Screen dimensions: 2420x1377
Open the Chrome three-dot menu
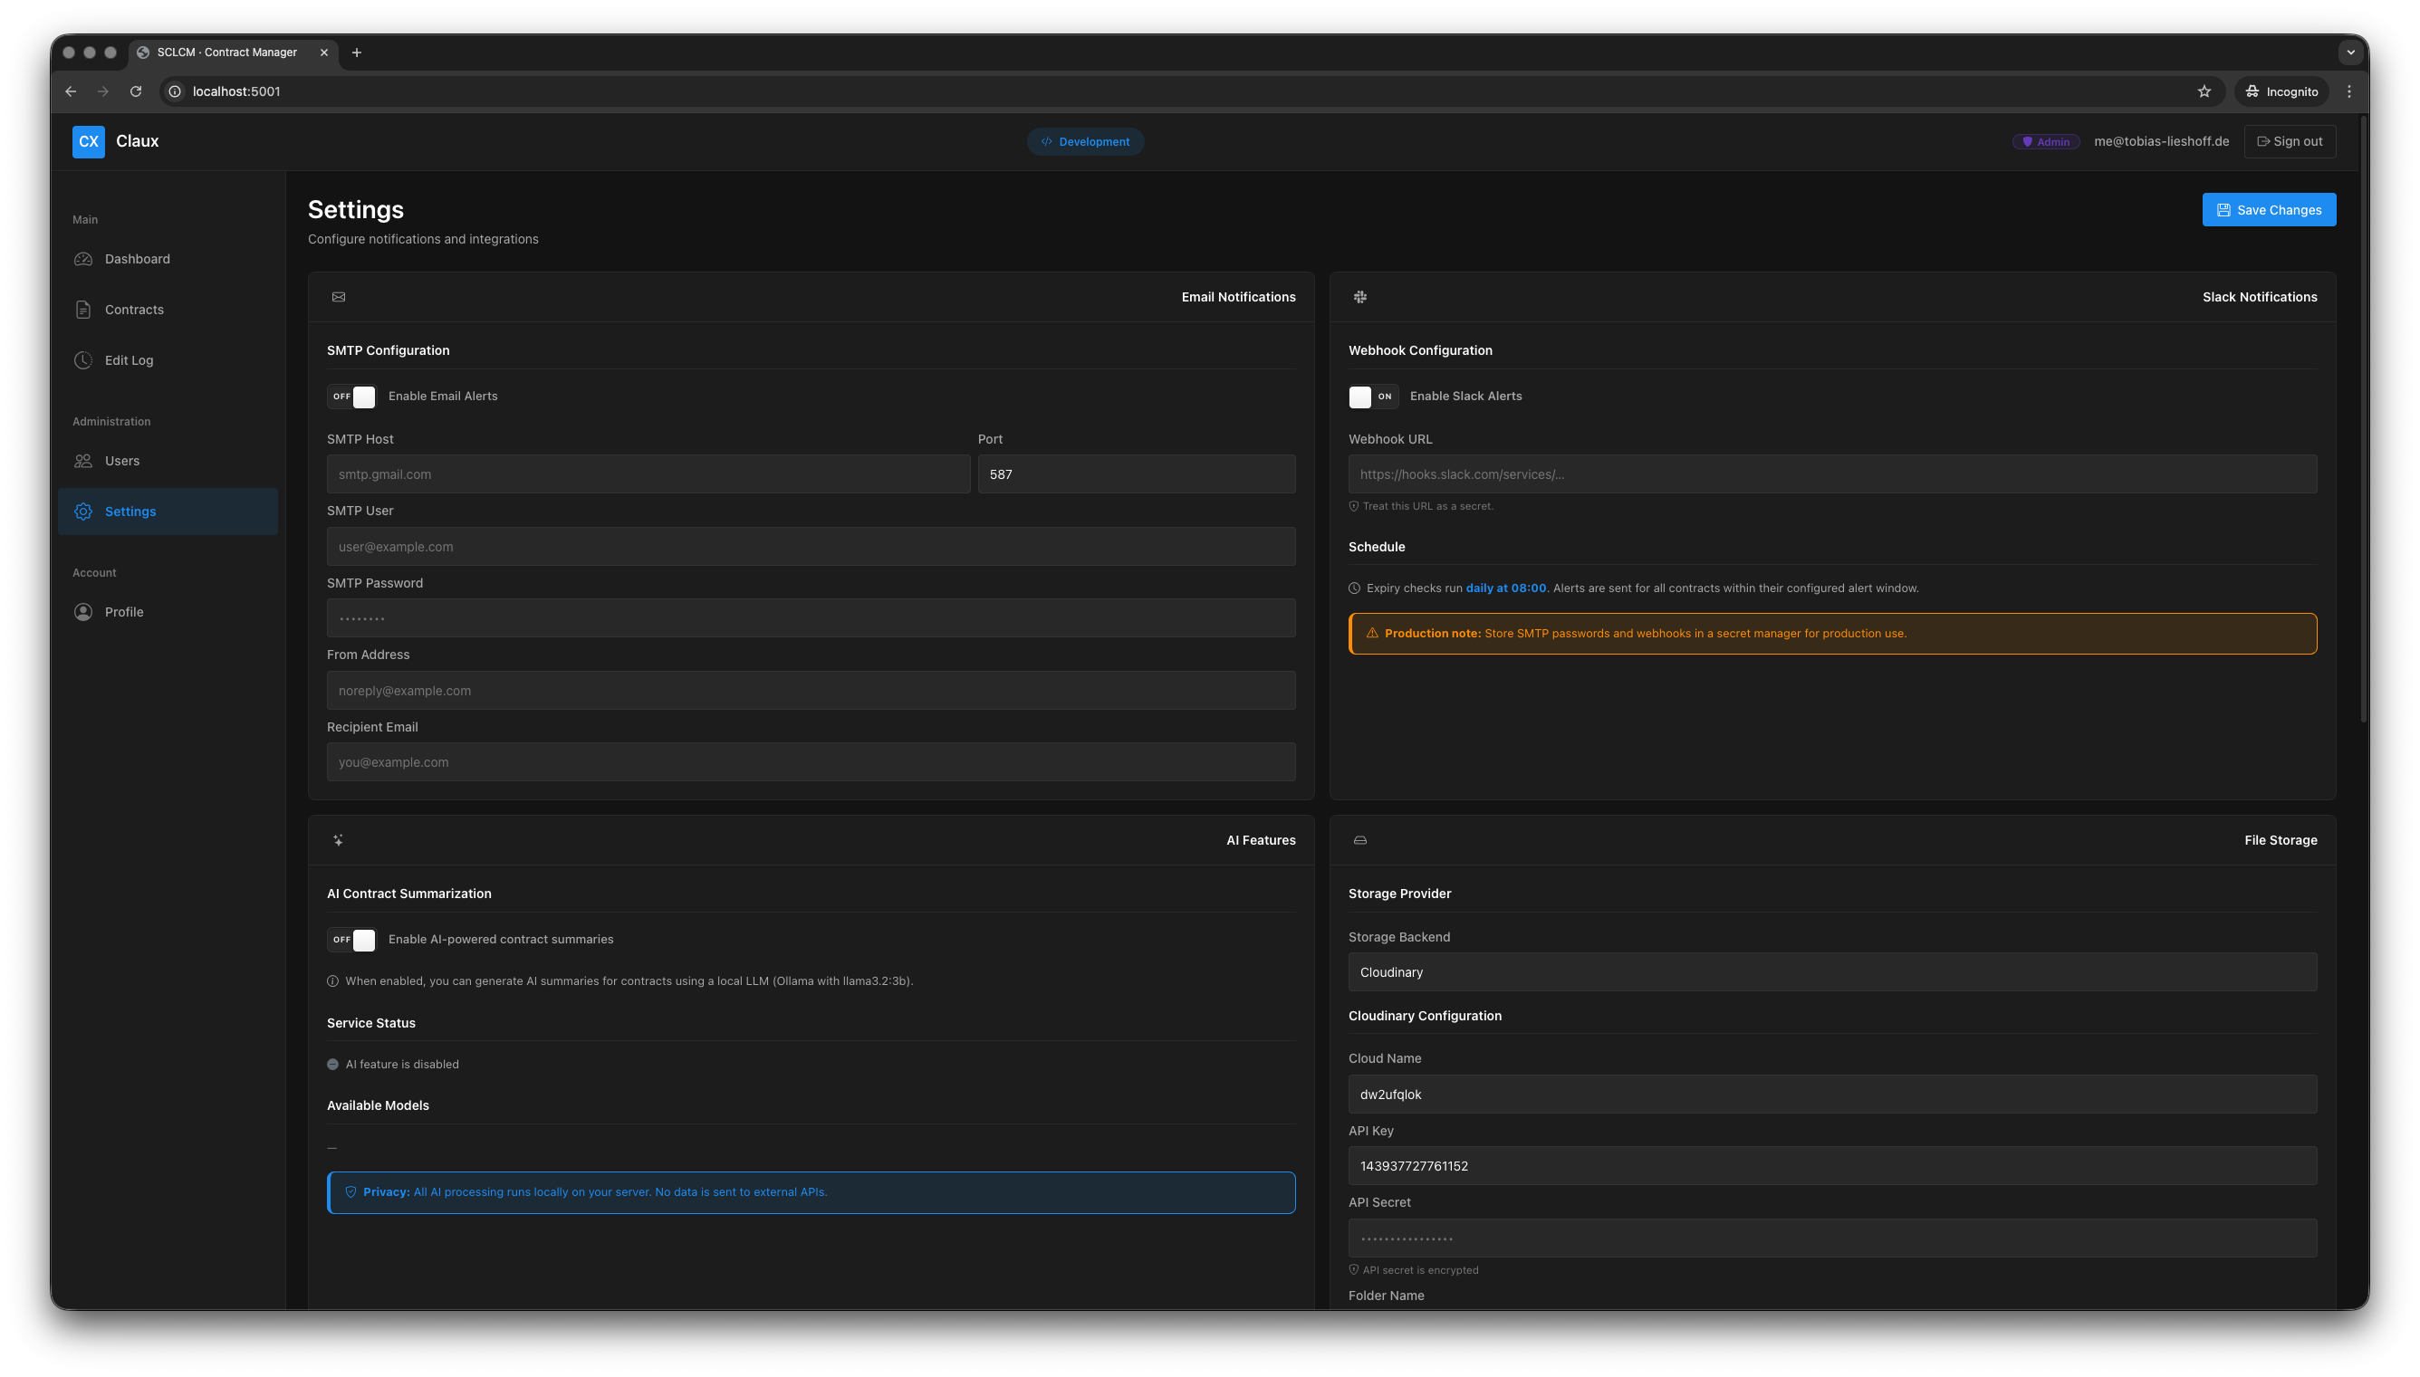click(x=2349, y=91)
